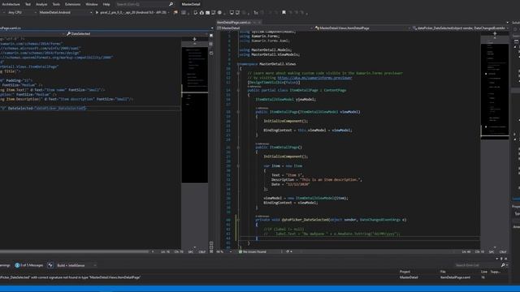Click the home-shaped icon in the toolbar

pyautogui.click(x=201, y=12)
